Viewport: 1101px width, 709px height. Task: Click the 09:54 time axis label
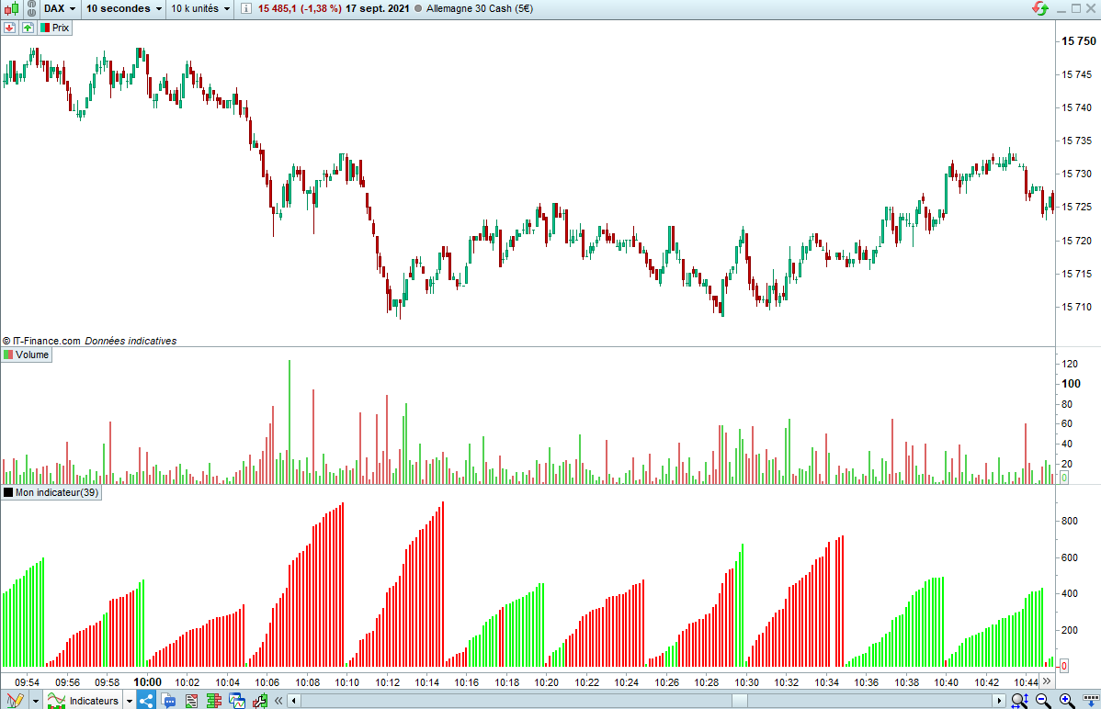pos(27,682)
